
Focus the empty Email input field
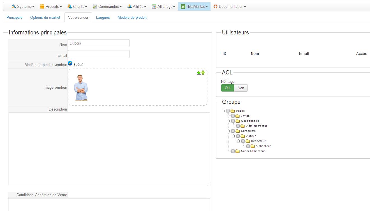pyautogui.click(x=99, y=54)
